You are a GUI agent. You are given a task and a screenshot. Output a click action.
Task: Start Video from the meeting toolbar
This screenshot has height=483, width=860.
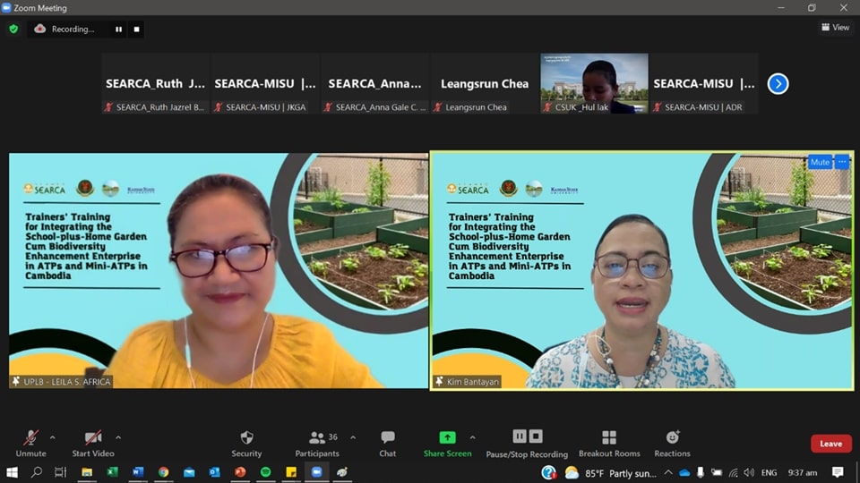click(92, 443)
